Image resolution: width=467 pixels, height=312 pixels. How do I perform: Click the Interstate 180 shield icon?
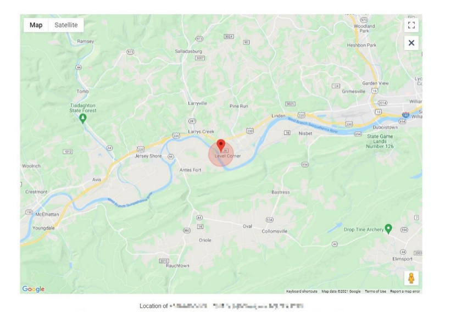405,115
